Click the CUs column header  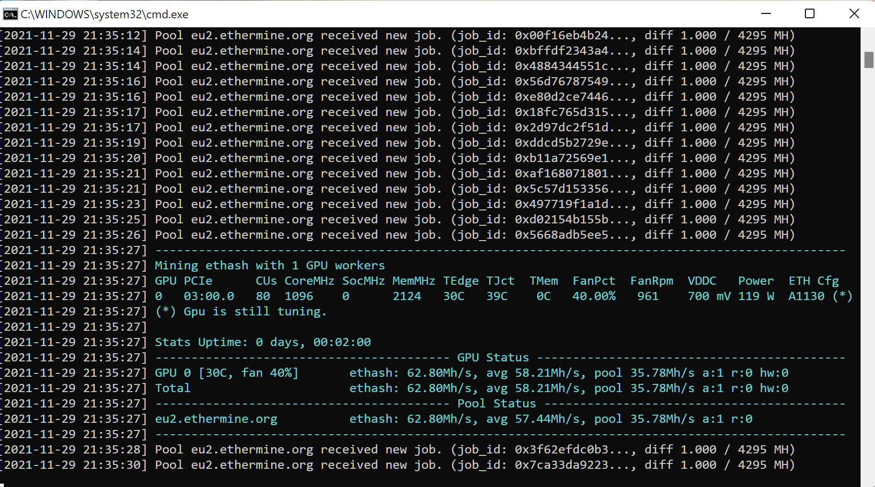[x=266, y=281]
